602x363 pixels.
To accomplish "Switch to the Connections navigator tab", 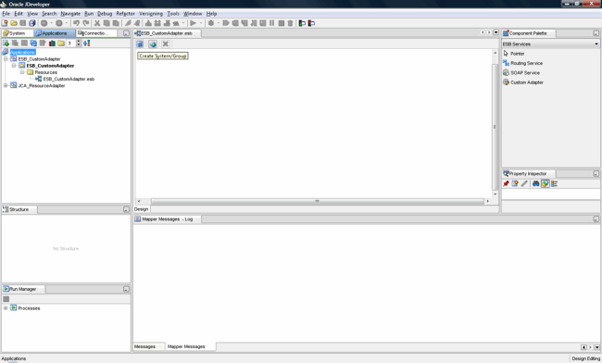I will tap(96, 33).
